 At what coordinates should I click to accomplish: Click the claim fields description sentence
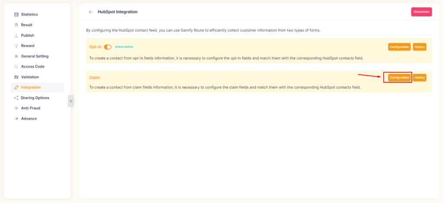point(225,87)
